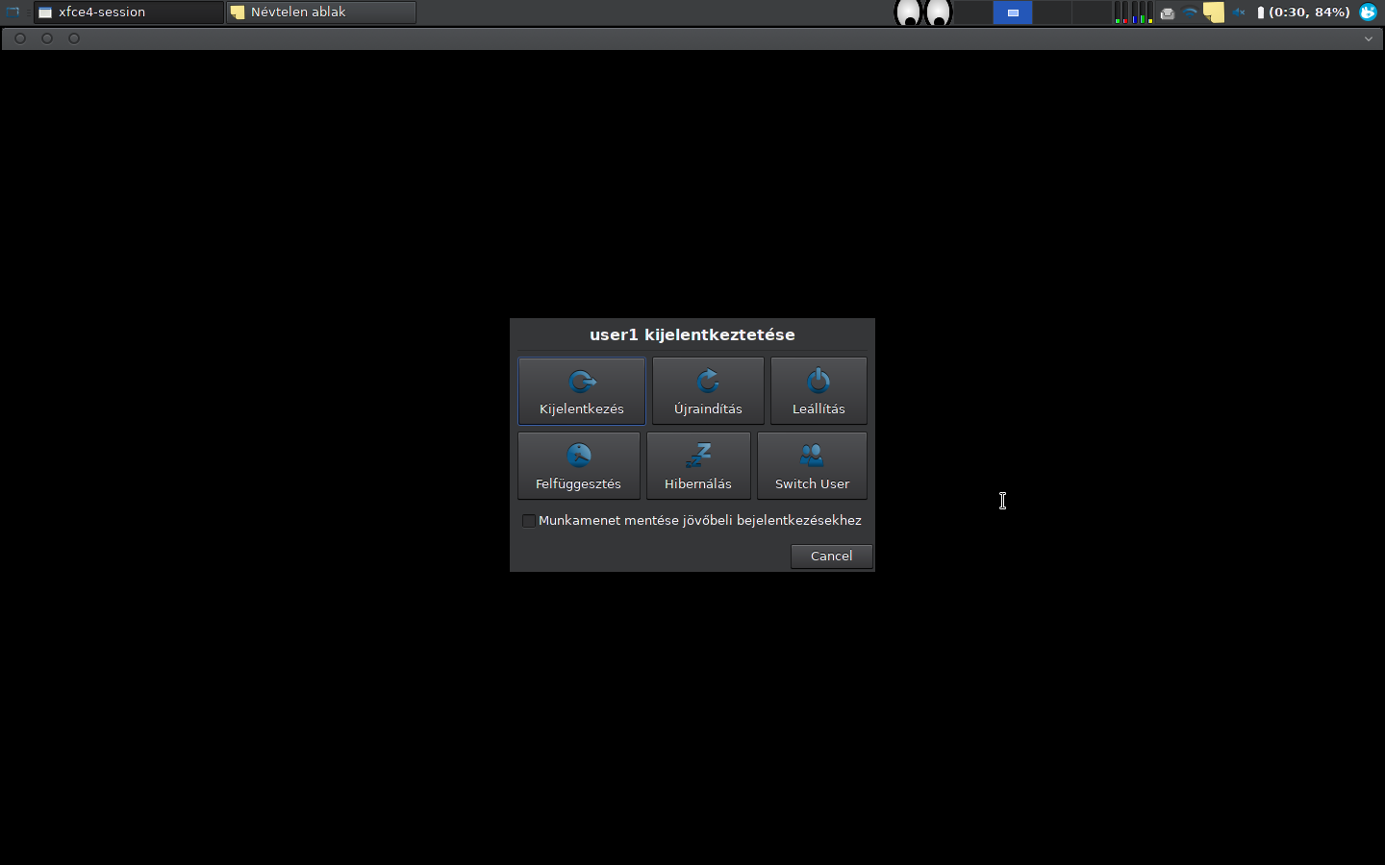Cancel the logout dialog

(831, 556)
